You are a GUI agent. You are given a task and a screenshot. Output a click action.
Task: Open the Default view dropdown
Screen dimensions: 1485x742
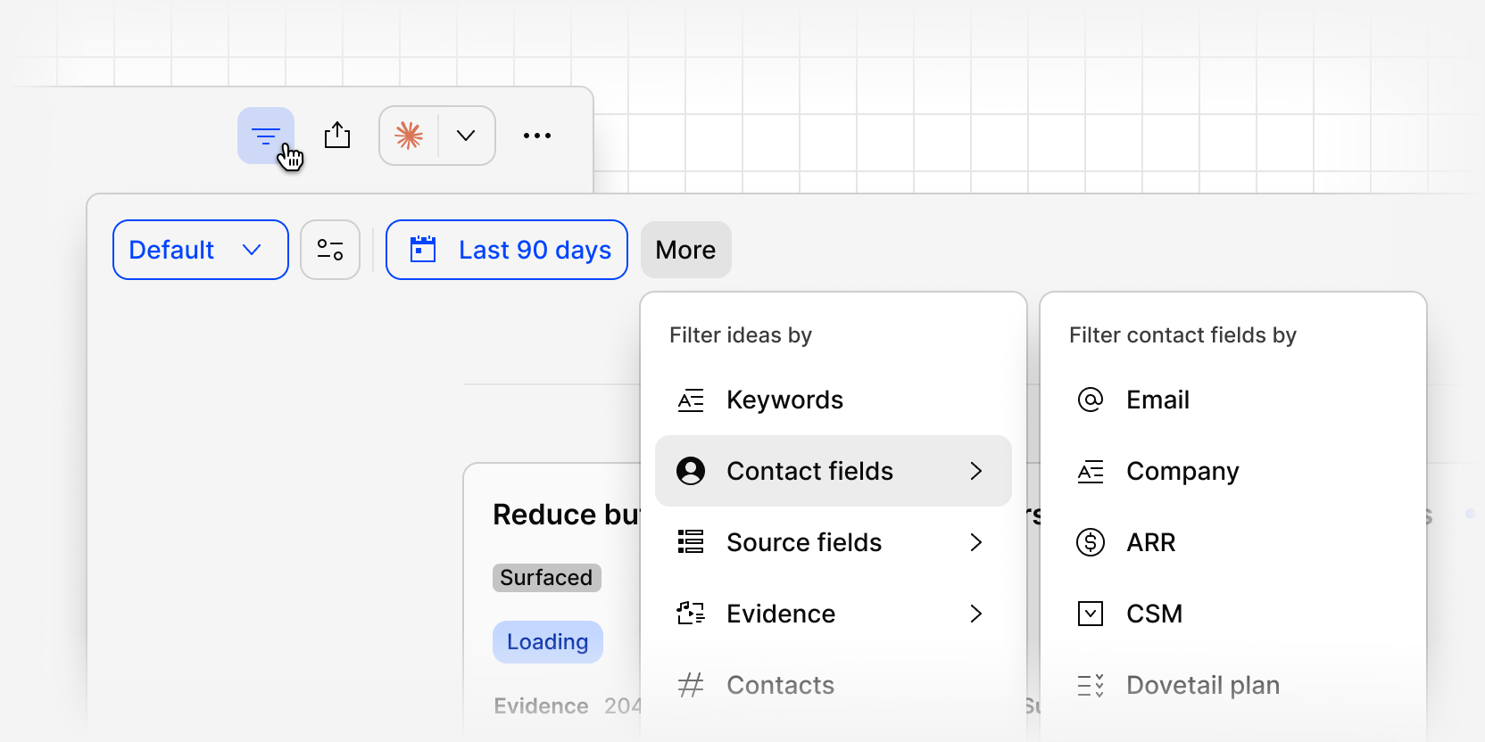tap(201, 250)
